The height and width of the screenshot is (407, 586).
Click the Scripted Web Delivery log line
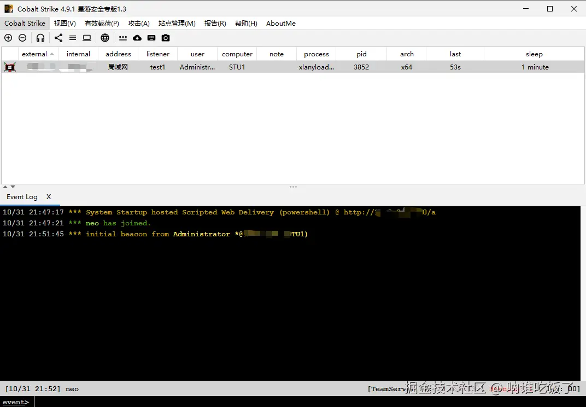(219, 212)
